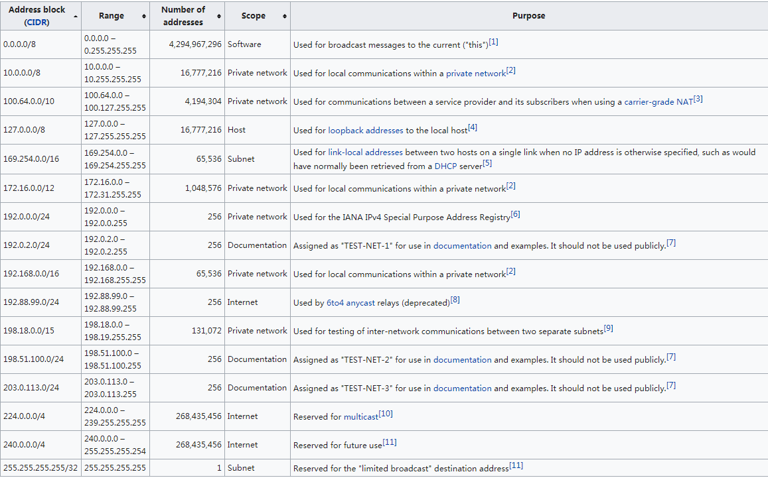Click the Software scope cell
Screen dimensions: 768x478
258,44
